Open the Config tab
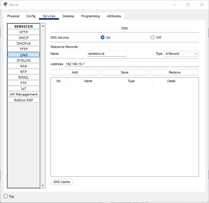 [x=31, y=16]
